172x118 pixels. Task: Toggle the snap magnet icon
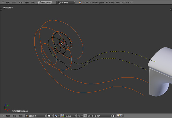point(85,116)
